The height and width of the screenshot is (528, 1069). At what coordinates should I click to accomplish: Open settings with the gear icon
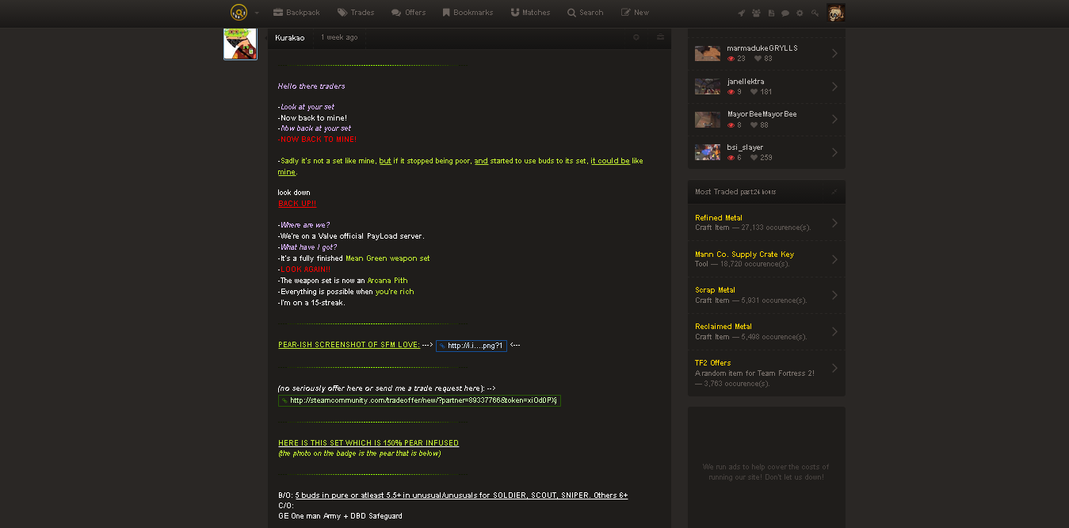[800, 13]
